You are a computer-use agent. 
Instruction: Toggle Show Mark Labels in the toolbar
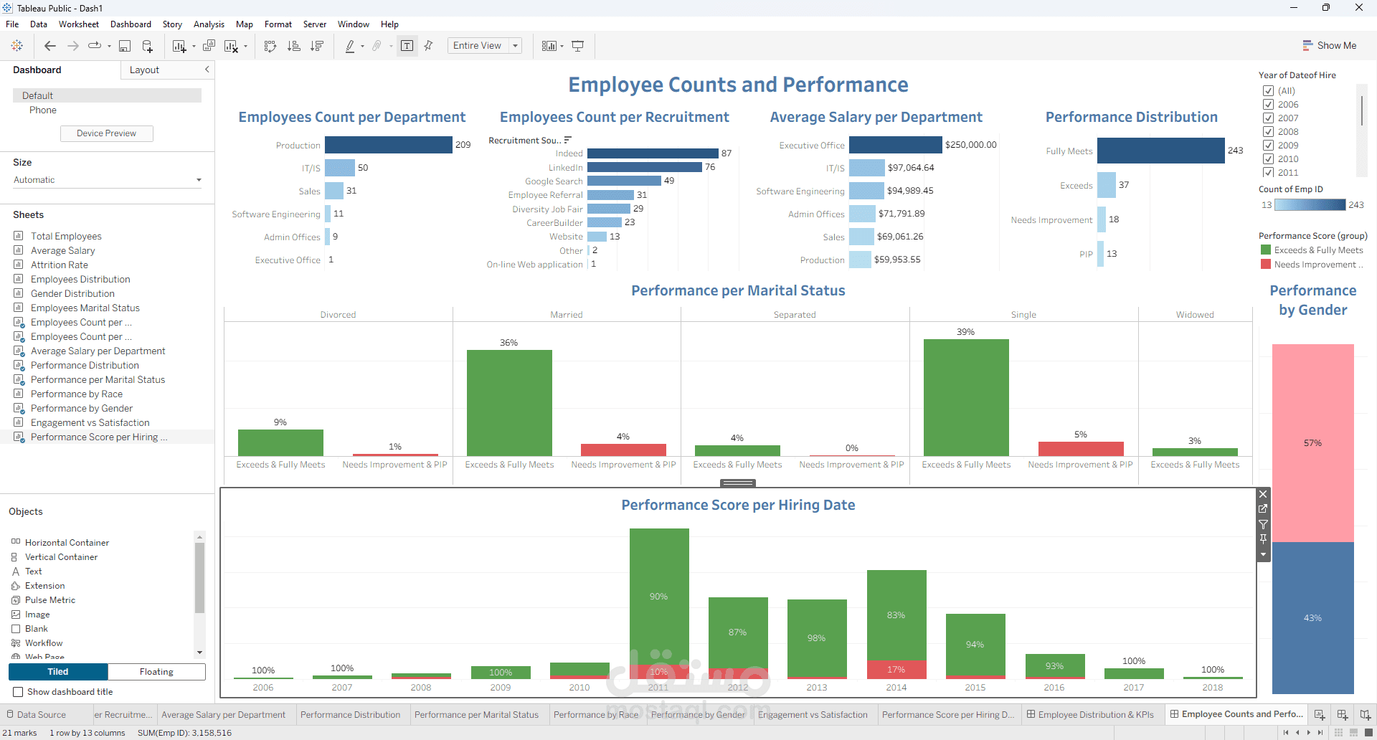(x=407, y=45)
